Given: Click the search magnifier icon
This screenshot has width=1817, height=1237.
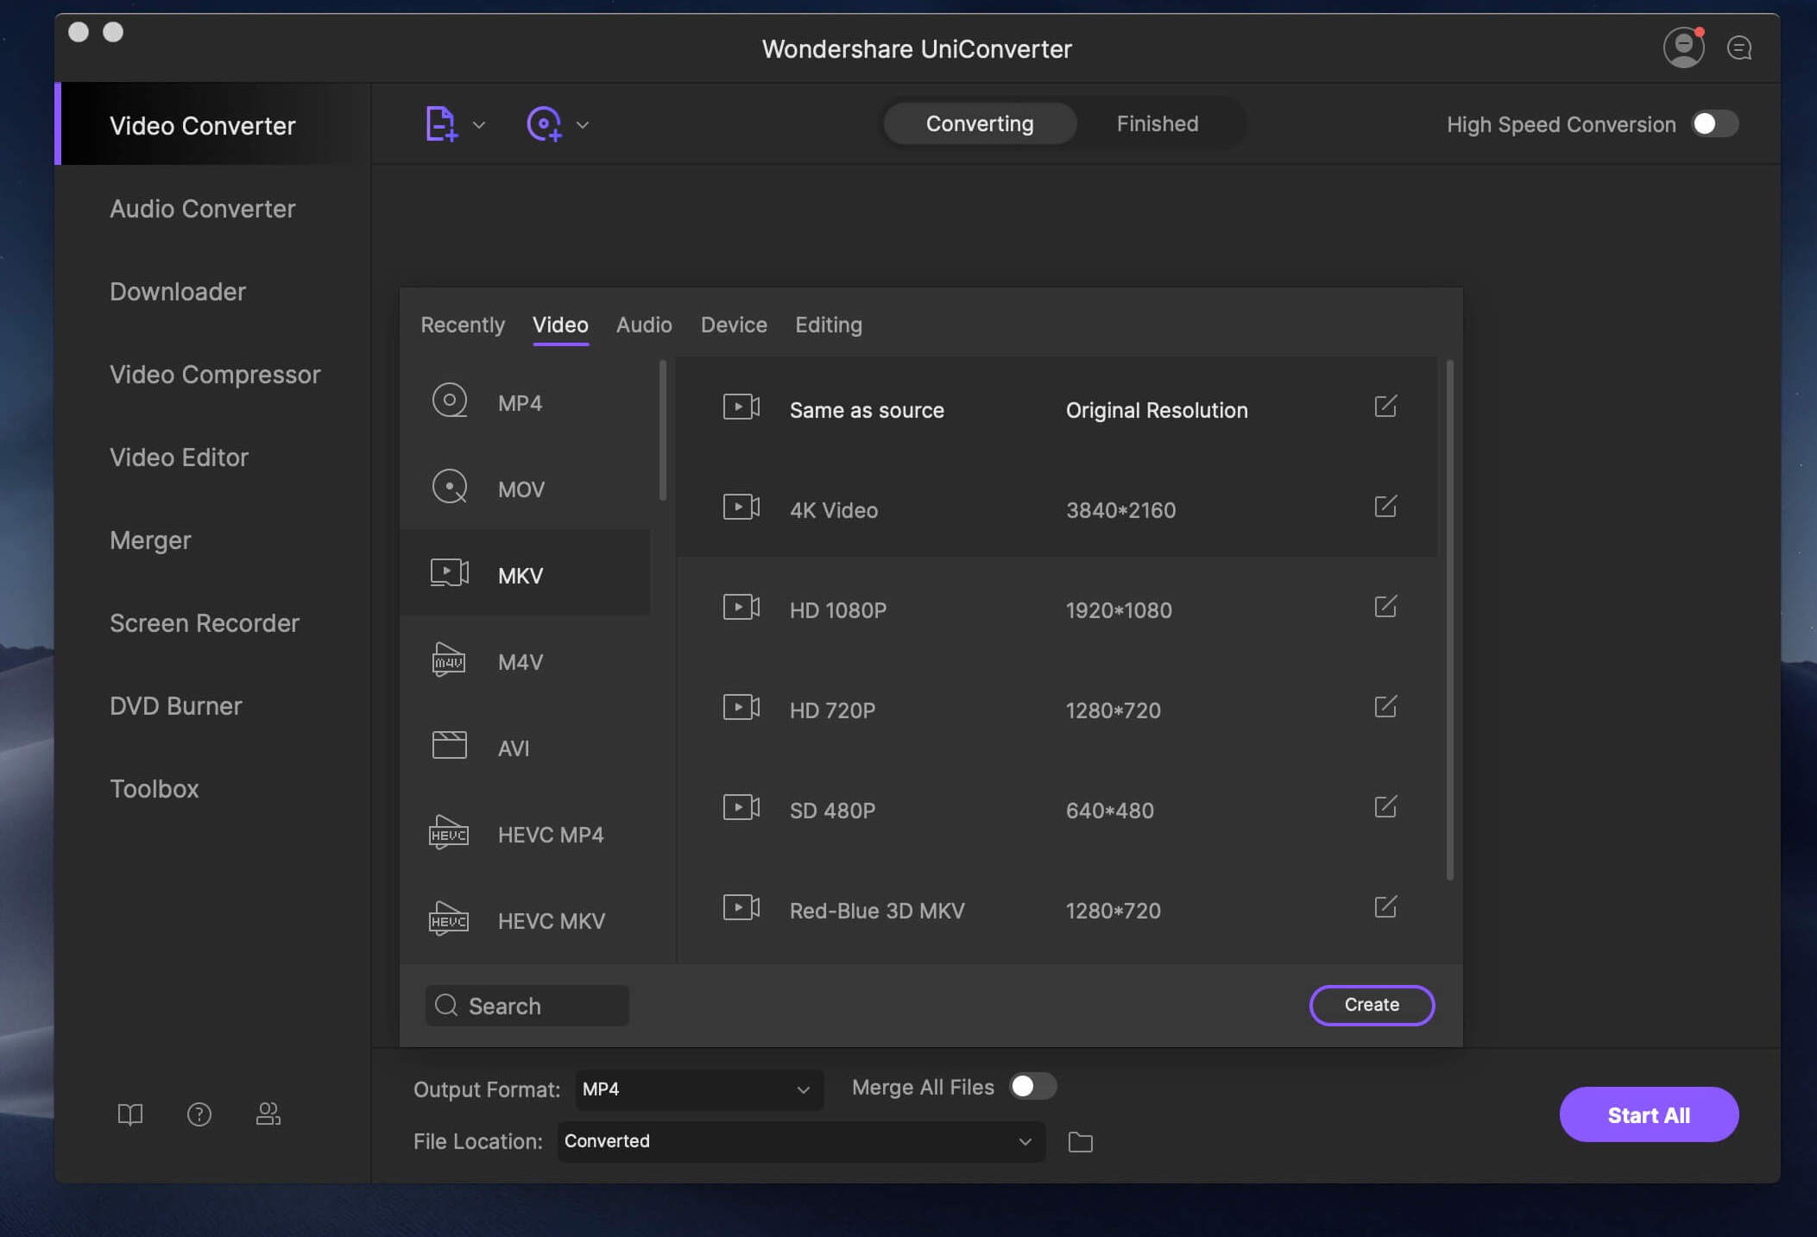Looking at the screenshot, I should point(446,1005).
